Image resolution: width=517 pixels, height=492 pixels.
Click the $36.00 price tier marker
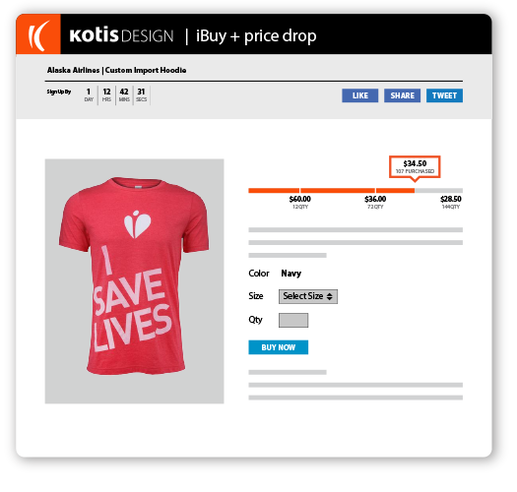pyautogui.click(x=375, y=202)
